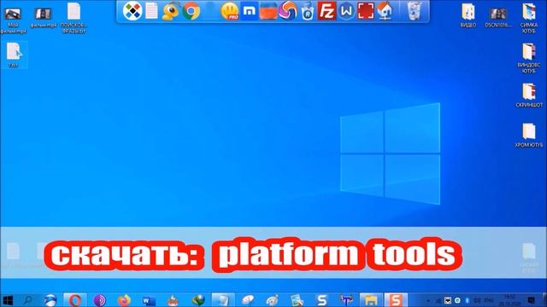
Task: Select the Мой фильм.mp4 desktop file
Action: [13, 20]
